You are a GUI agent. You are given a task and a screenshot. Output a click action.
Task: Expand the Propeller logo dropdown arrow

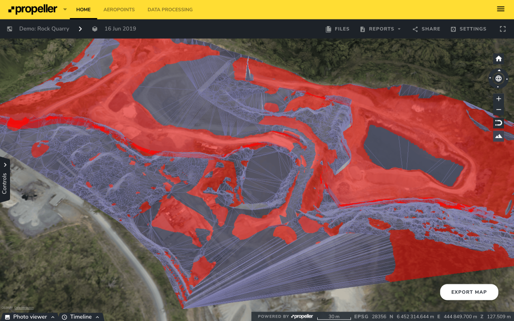pyautogui.click(x=65, y=10)
